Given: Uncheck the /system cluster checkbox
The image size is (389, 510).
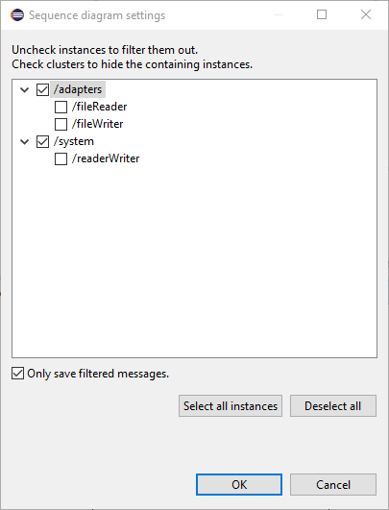Looking at the screenshot, I should coord(42,142).
